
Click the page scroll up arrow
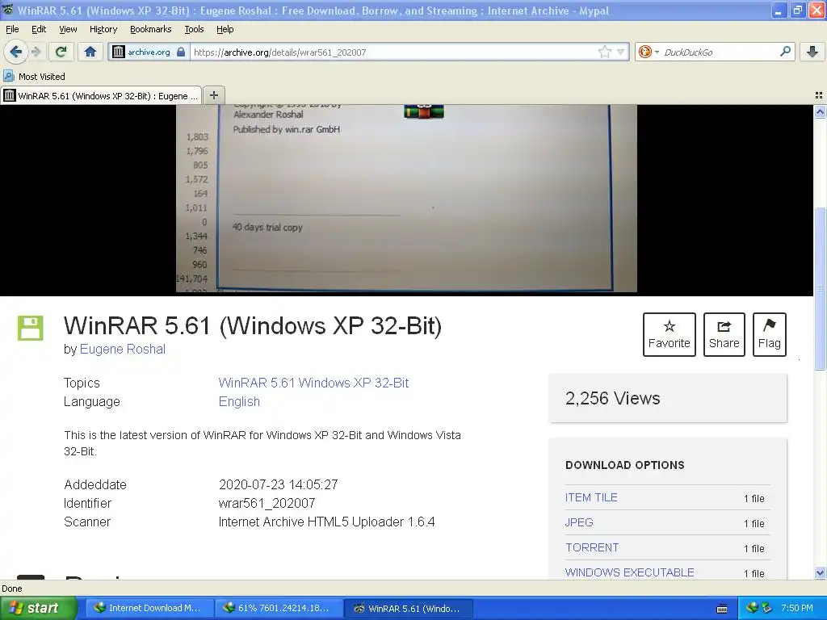(x=820, y=111)
